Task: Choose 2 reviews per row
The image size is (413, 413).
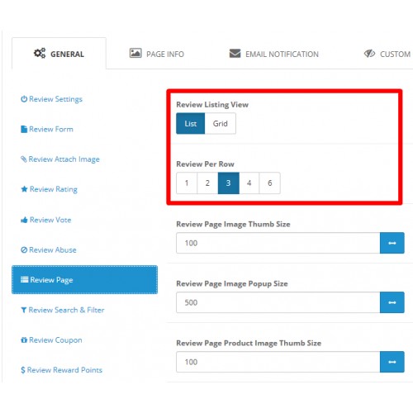Action: (207, 183)
